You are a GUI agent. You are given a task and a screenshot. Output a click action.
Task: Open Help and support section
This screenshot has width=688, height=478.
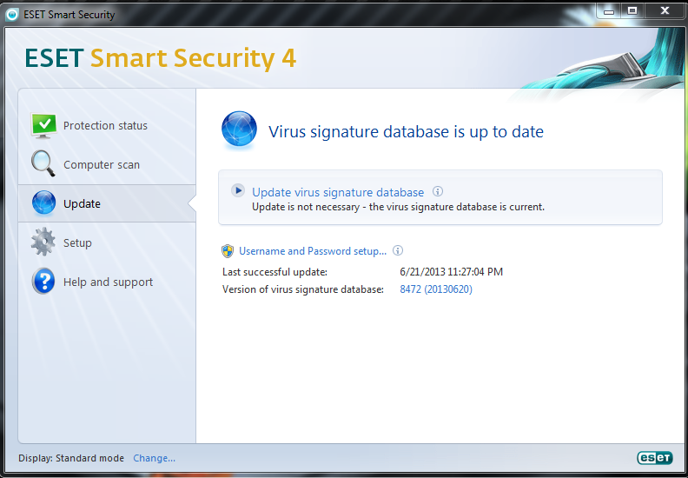pyautogui.click(x=109, y=282)
